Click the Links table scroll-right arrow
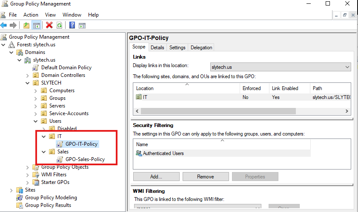Viewport: 358px width, 212px height. point(347,111)
